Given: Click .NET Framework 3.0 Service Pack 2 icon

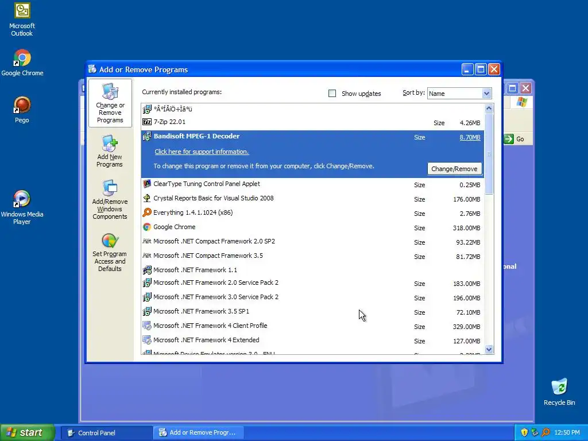Looking at the screenshot, I should 147,297.
